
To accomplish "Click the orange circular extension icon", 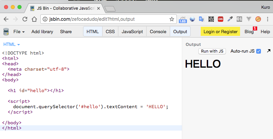I will (x=258, y=19).
